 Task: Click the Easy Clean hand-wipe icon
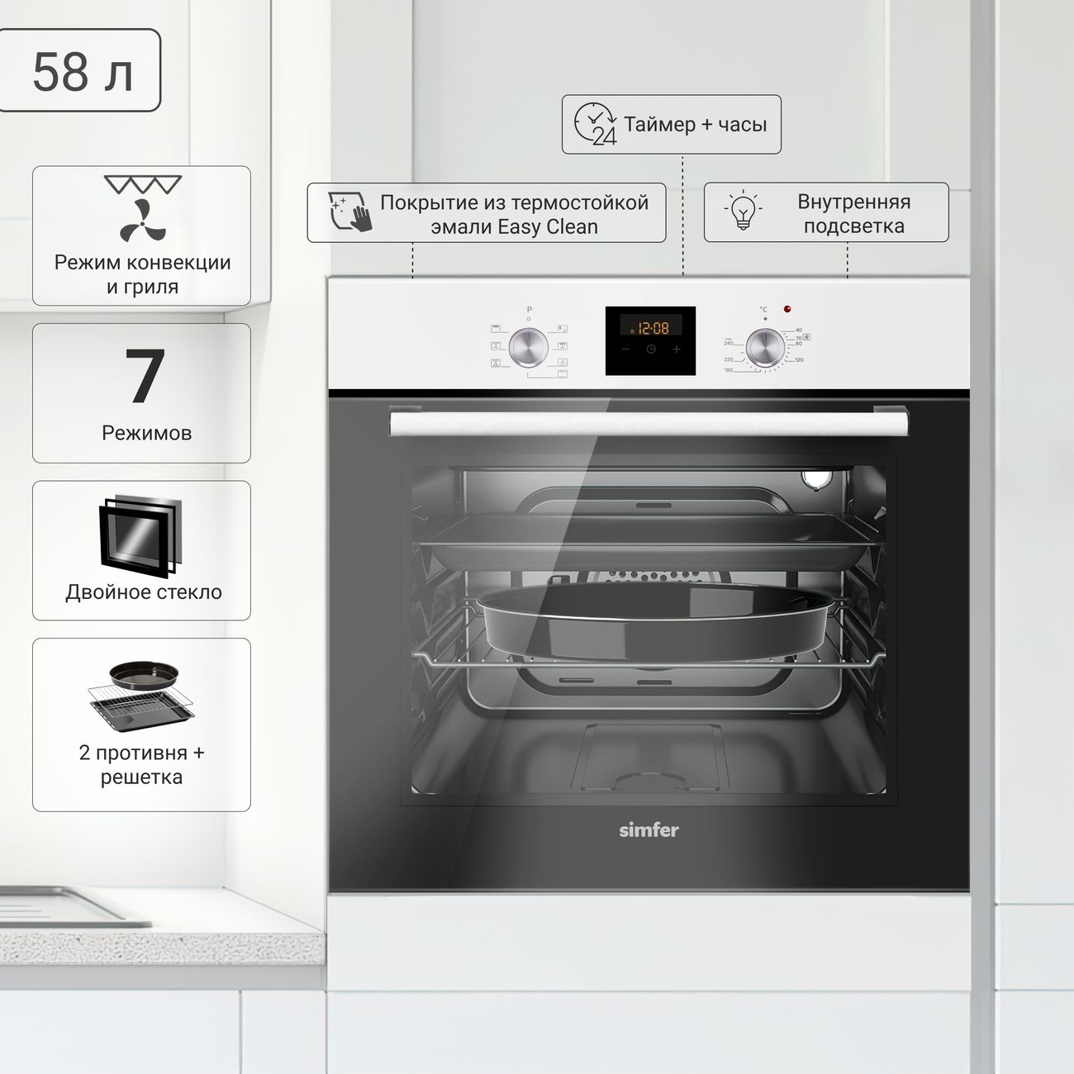point(349,212)
